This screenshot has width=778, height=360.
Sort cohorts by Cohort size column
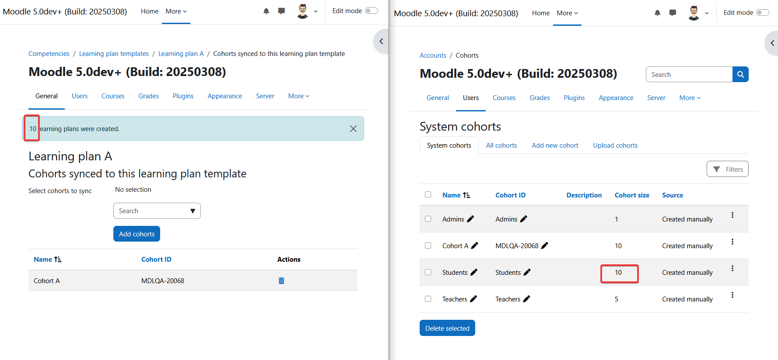pos(632,195)
